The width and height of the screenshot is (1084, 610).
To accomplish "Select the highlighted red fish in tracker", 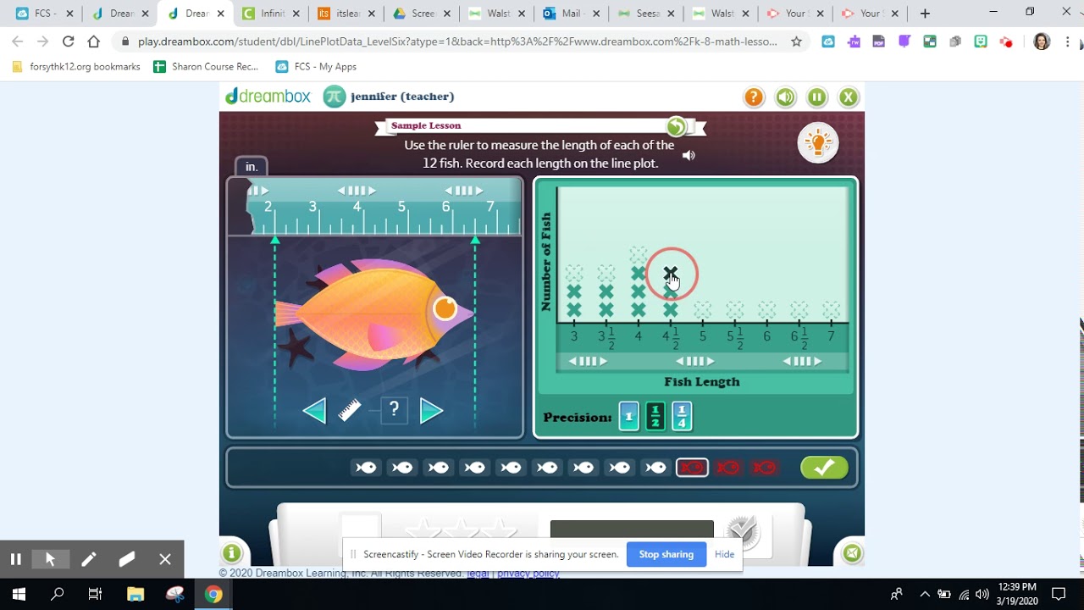I will 692,468.
